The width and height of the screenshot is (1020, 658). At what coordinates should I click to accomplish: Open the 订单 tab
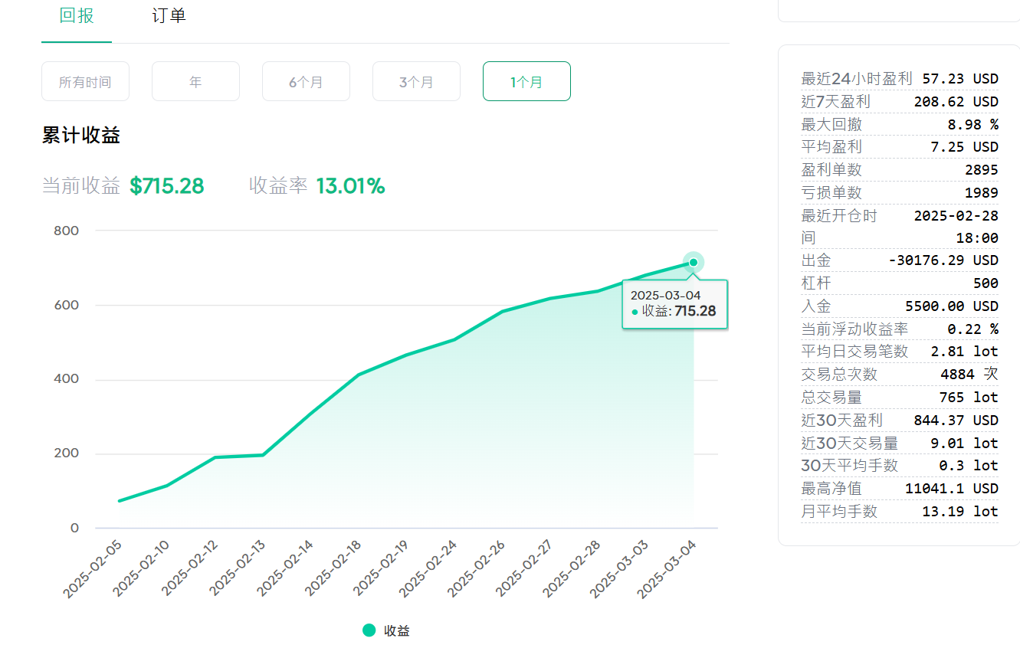(x=169, y=16)
